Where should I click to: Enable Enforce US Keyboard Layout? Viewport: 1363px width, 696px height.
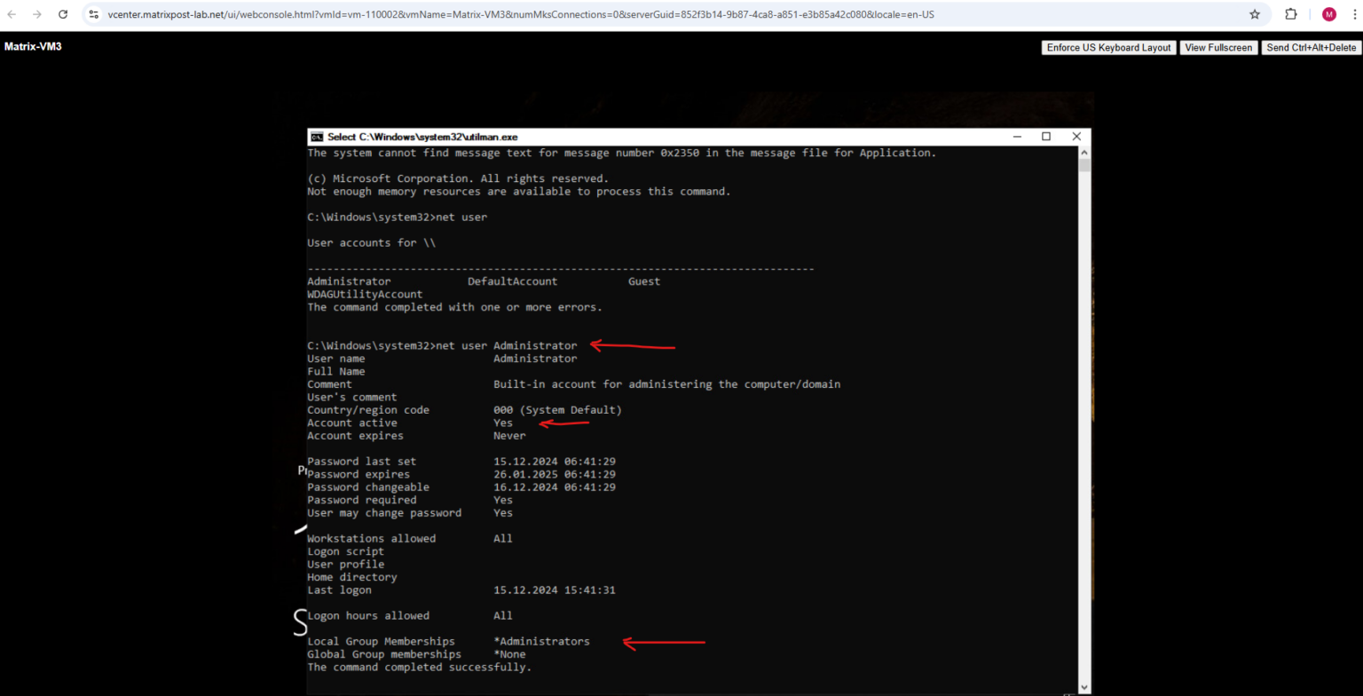pos(1107,47)
